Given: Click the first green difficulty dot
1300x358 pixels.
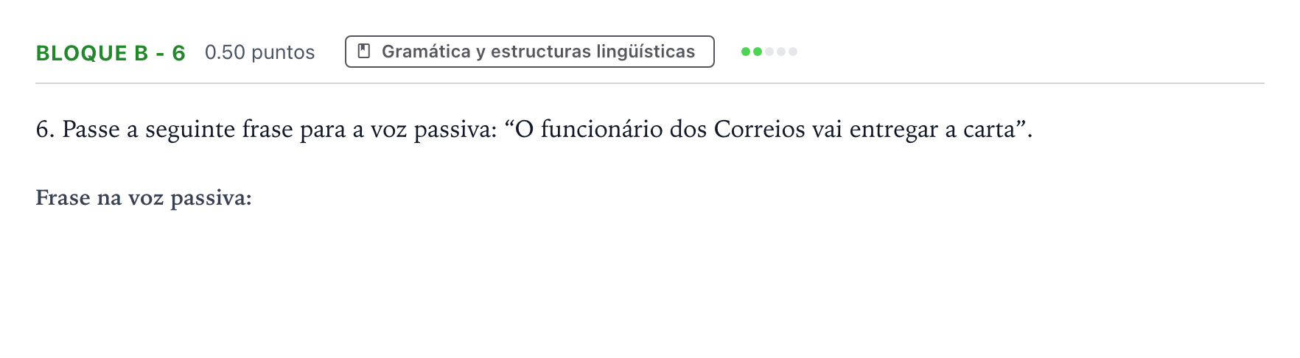Looking at the screenshot, I should tap(746, 52).
